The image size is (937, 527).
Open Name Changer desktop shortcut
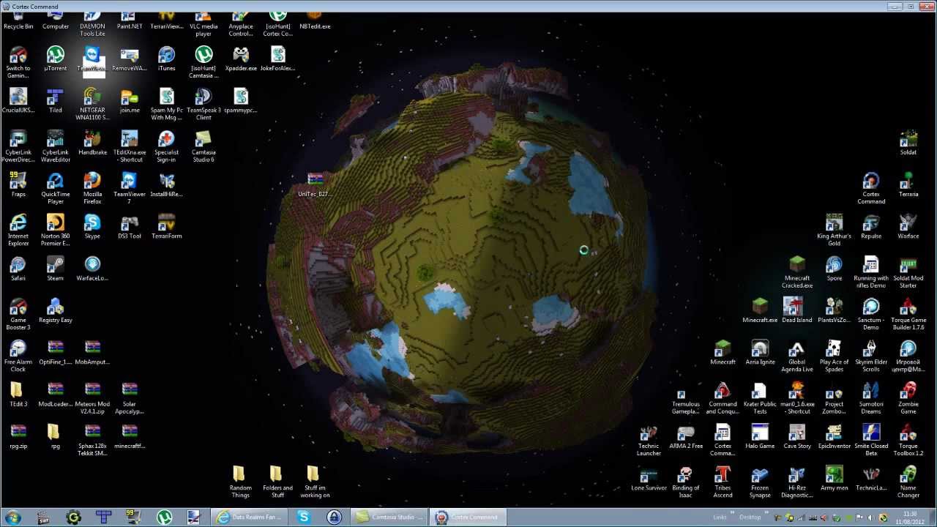[908, 482]
